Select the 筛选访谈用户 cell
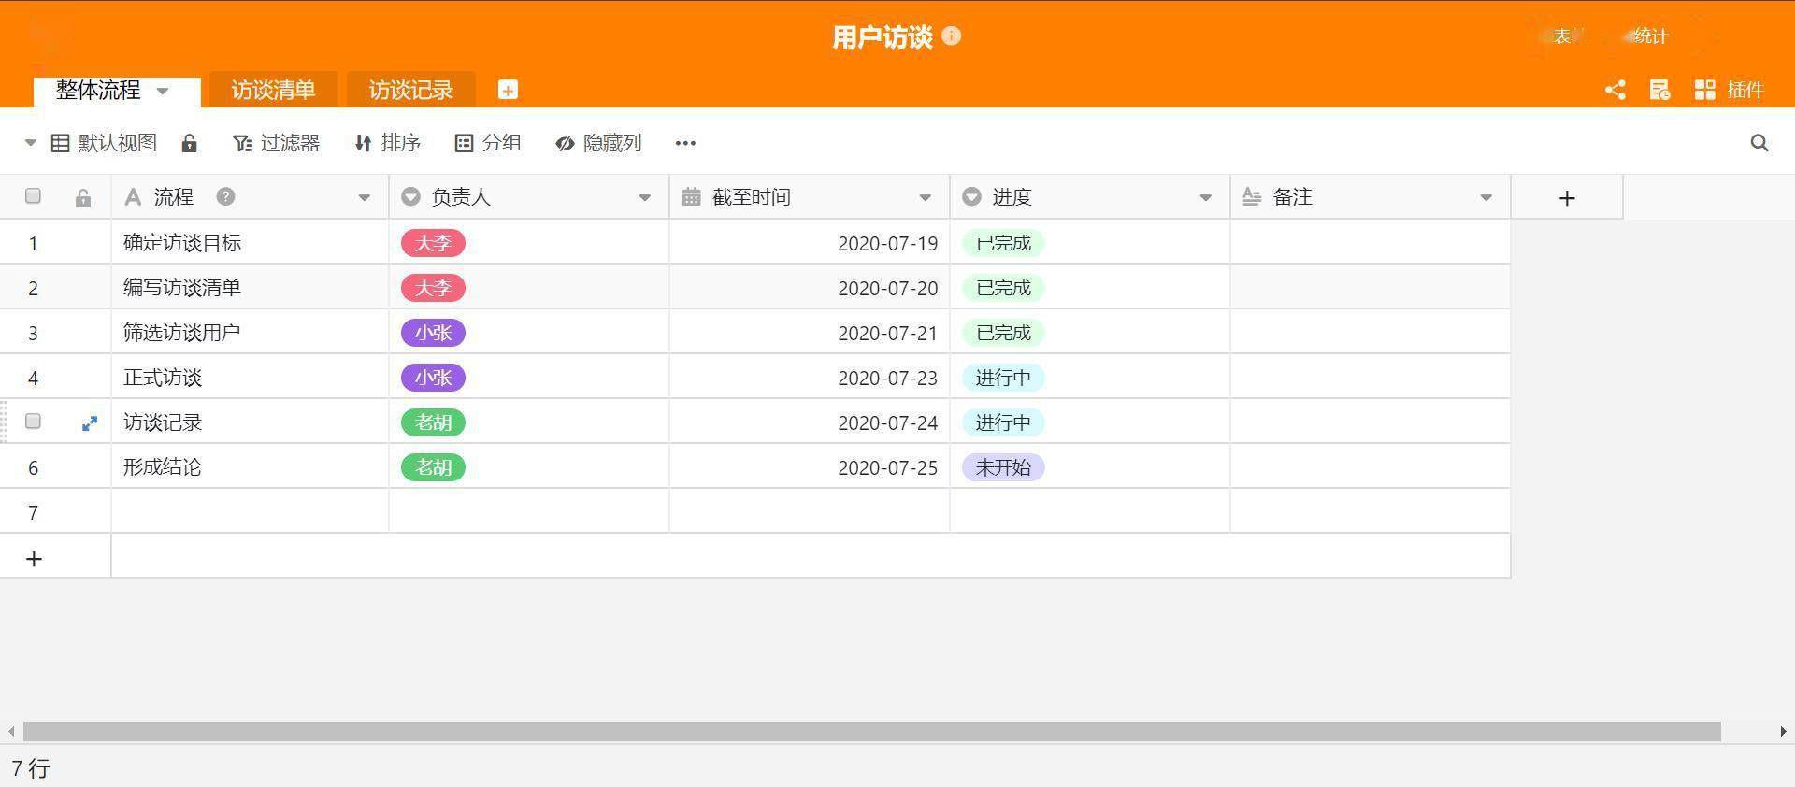The width and height of the screenshot is (1795, 787). pyautogui.click(x=250, y=333)
